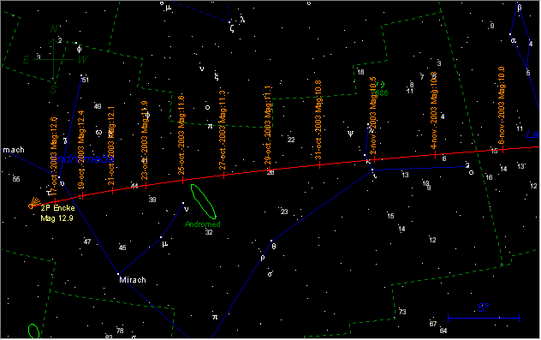Click the green ellipse near the lower-left corner
The height and width of the screenshot is (340, 541).
pyautogui.click(x=34, y=331)
